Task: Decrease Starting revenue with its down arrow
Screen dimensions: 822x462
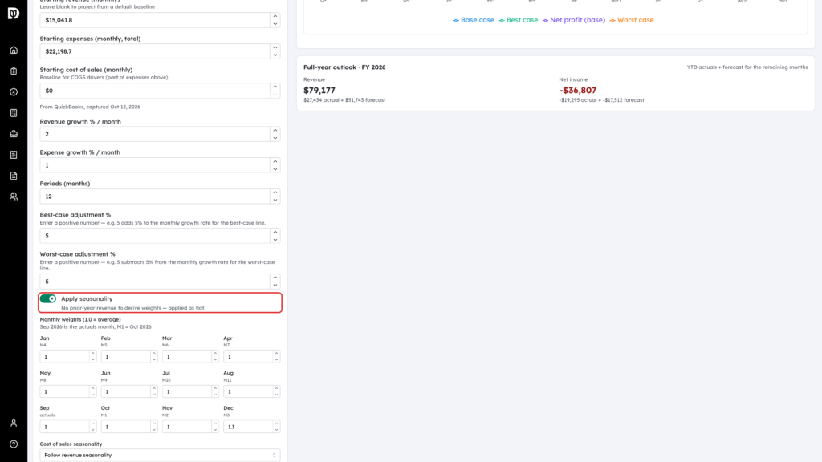Action: [275, 23]
